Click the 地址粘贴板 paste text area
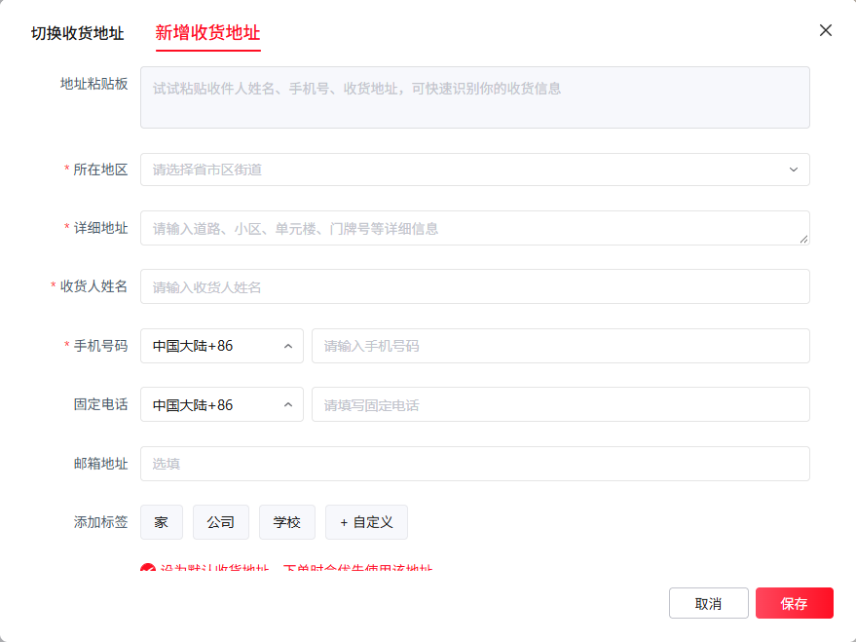 [475, 97]
